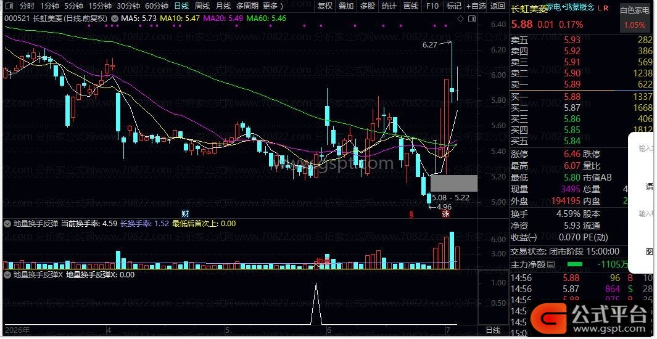
Task: Click 主力净额 green bar indicator
Action: [574, 264]
